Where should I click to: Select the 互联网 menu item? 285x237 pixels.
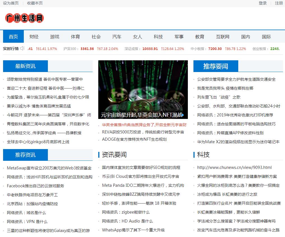[223, 37]
